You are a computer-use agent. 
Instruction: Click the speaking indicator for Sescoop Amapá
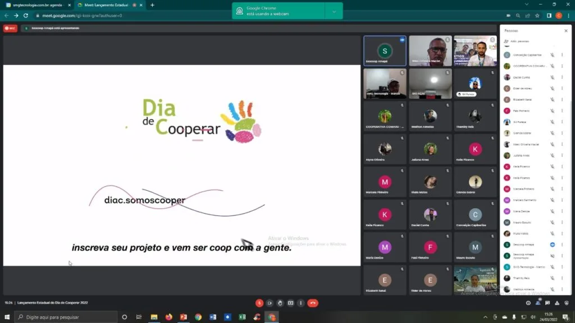[553, 244]
